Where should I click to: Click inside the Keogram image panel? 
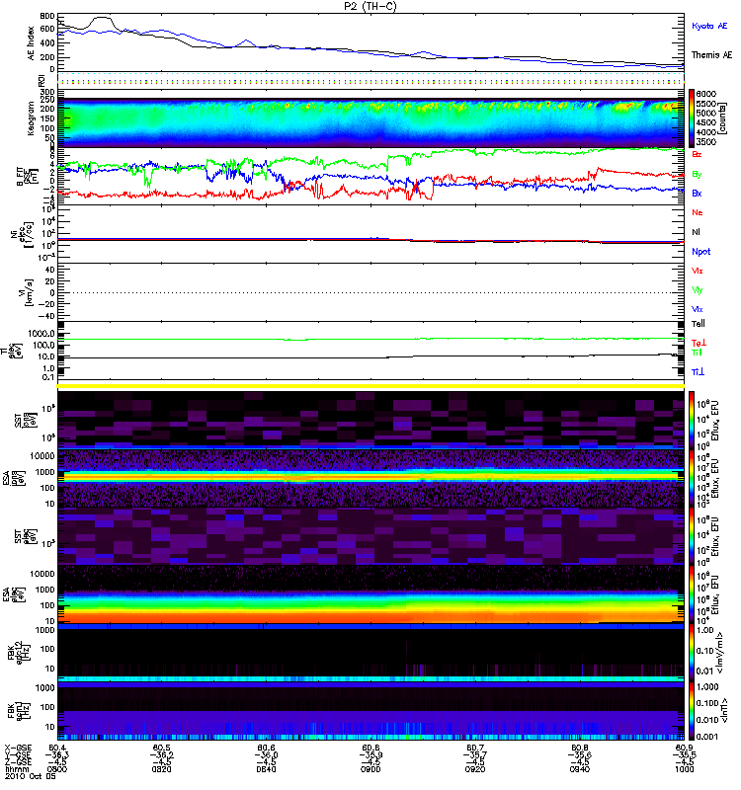click(370, 118)
